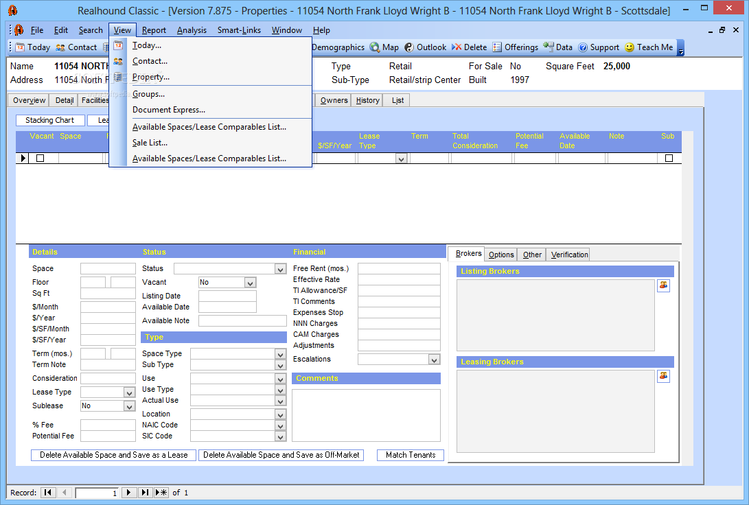
Task: Click the record number field
Action: click(97, 493)
